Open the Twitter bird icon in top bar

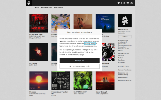(x=124, y=3)
